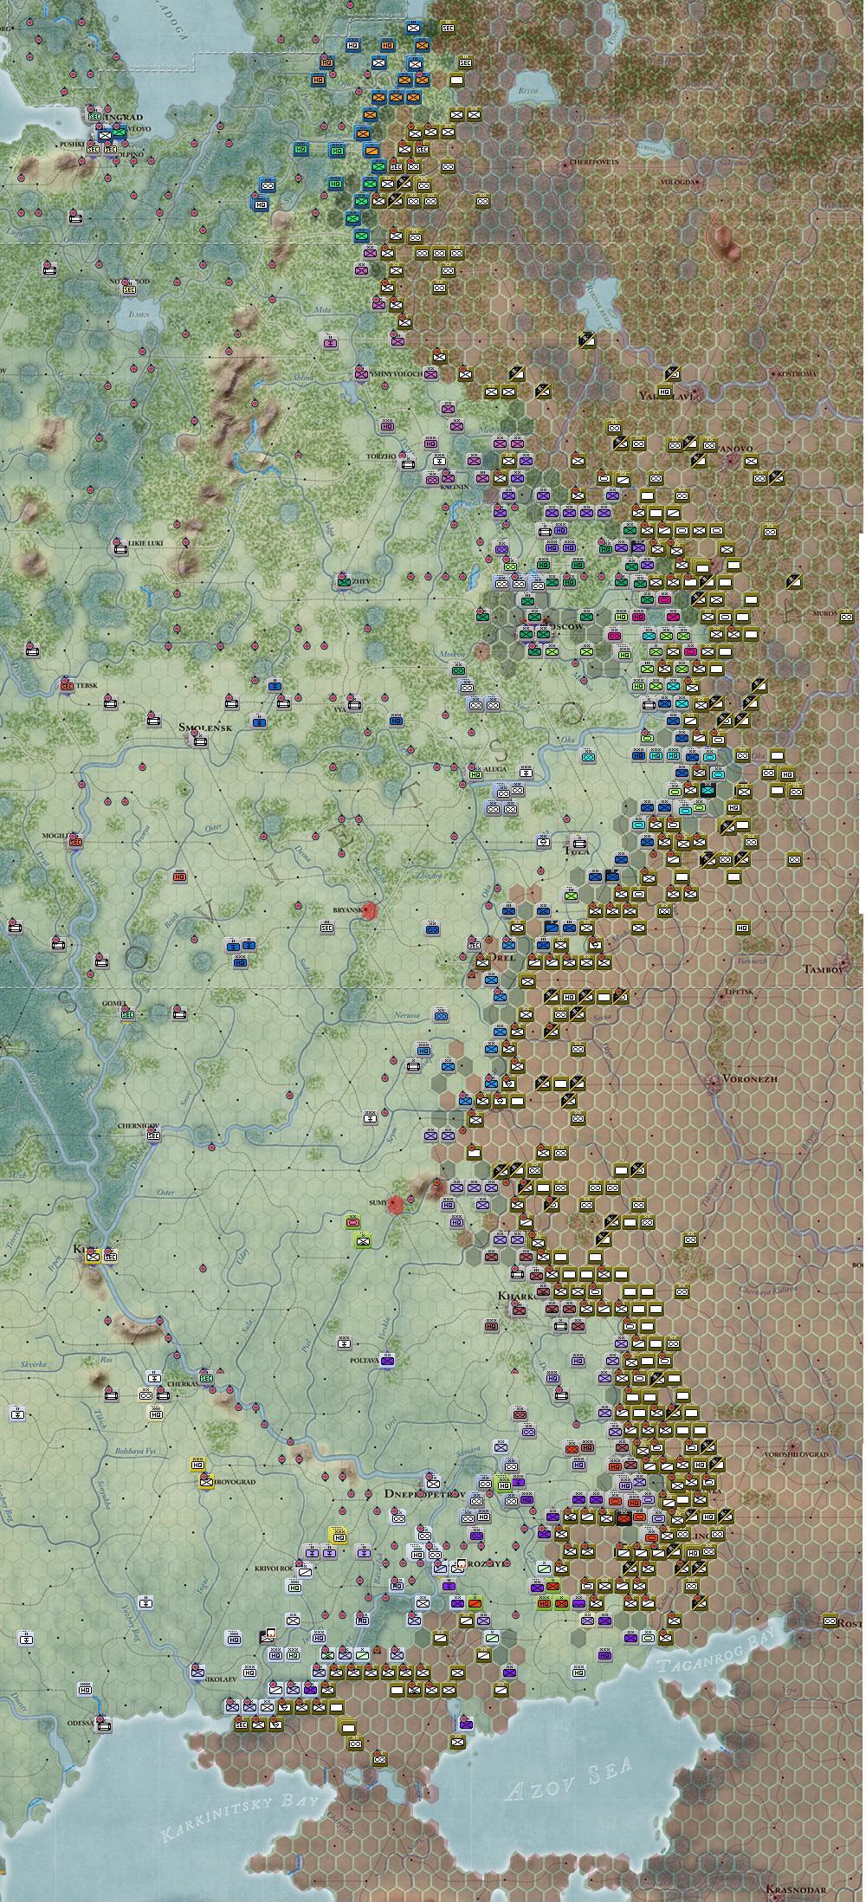Select the HQ counter at Kaluga

[x=475, y=773]
